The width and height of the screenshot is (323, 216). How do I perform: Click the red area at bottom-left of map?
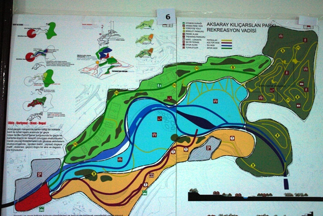[x=31, y=198]
